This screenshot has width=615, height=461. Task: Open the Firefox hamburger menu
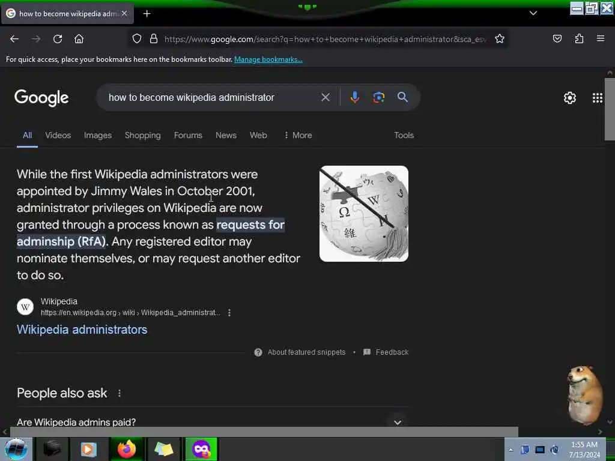(x=601, y=38)
